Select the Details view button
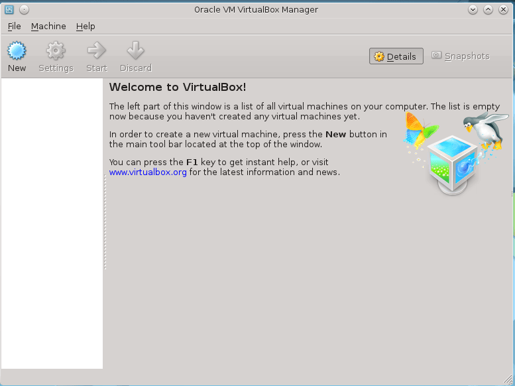 point(396,56)
